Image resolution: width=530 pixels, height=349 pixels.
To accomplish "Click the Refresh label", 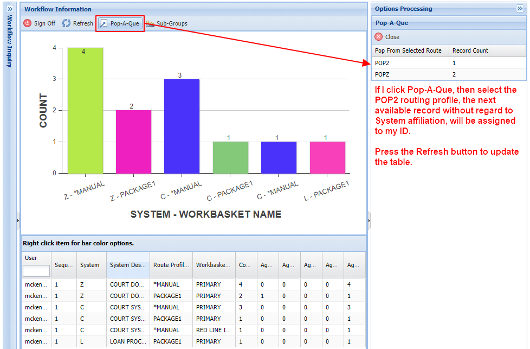I will click(83, 23).
